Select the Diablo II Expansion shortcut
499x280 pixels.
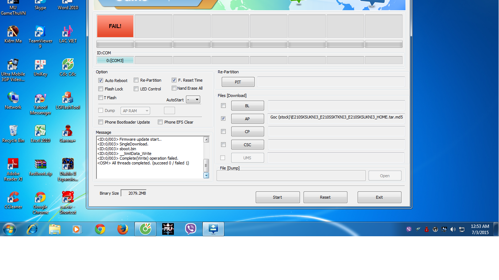68,170
